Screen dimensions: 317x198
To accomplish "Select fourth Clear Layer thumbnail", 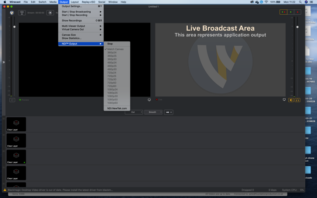I will click(x=16, y=173).
